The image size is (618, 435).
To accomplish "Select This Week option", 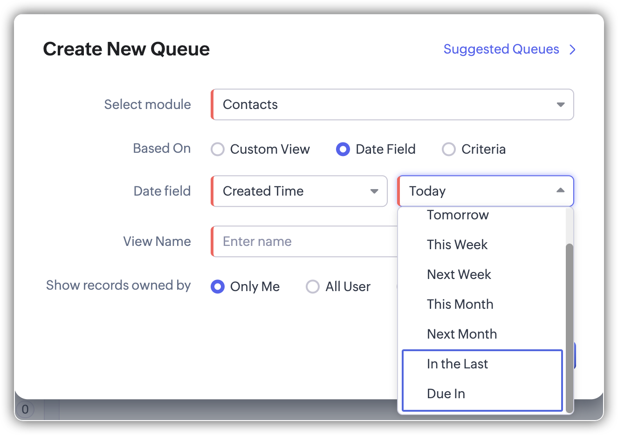I will pyautogui.click(x=457, y=245).
